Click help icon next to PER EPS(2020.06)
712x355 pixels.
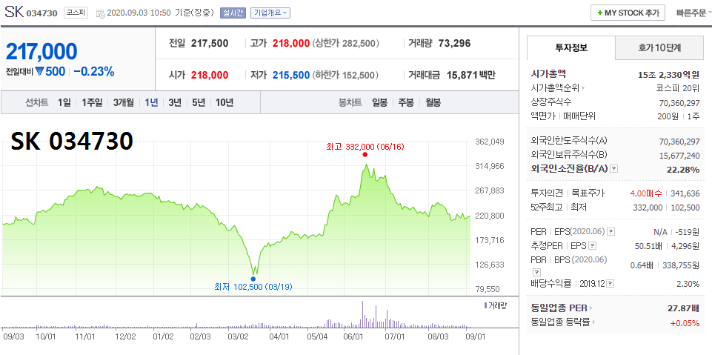tap(610, 231)
